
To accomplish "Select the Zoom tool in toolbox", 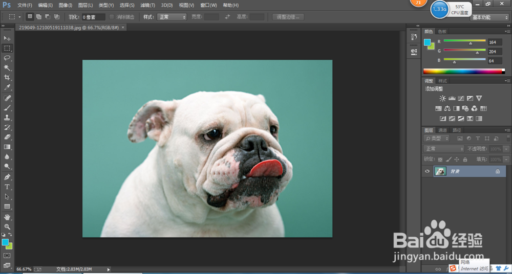I will tap(7, 226).
